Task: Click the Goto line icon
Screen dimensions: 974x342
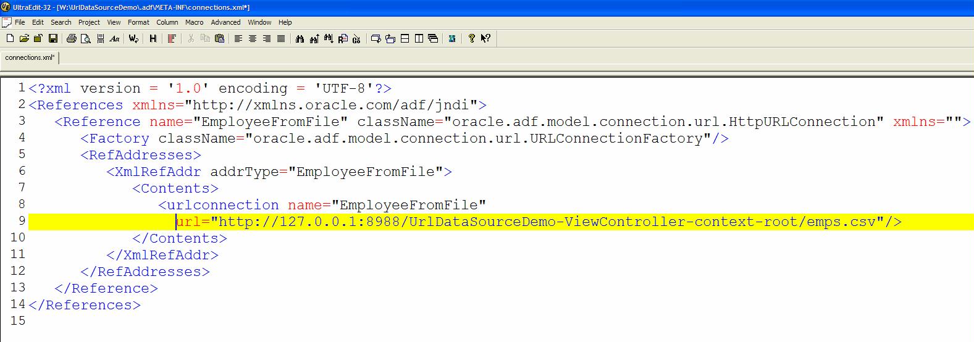Action: (356, 38)
